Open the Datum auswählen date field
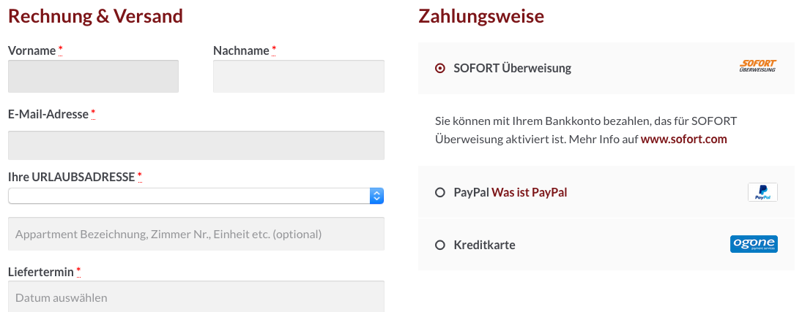The height and width of the screenshot is (312, 802). 196,297
